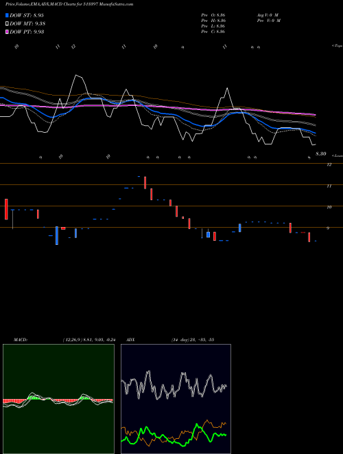Click the 'Pre H: 8.36' value
The width and height of the screenshot is (343, 454).
point(213,21)
